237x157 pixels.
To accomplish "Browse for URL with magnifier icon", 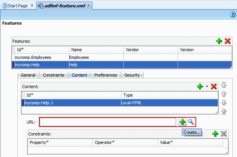I will 191,122.
